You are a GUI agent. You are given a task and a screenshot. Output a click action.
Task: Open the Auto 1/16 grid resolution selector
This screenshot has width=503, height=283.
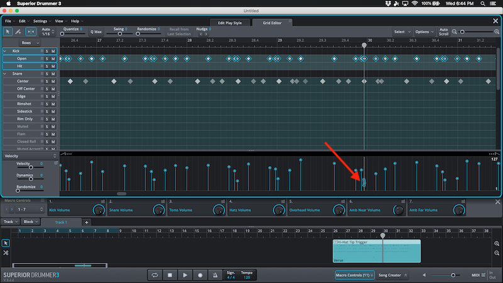48,32
